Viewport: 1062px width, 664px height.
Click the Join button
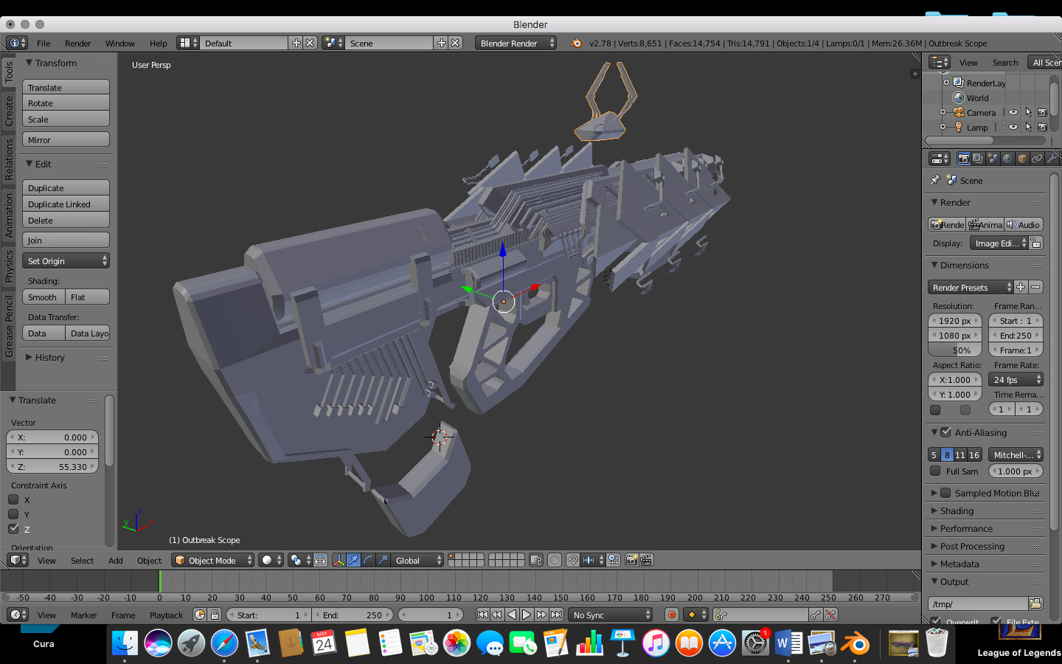(x=66, y=240)
